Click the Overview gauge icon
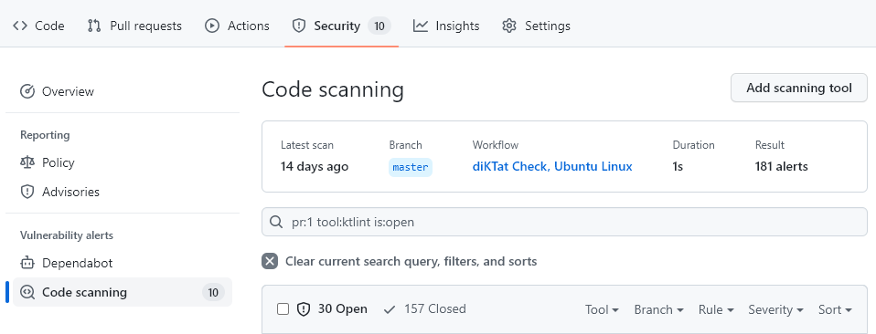The height and width of the screenshot is (334, 876). pos(27,91)
